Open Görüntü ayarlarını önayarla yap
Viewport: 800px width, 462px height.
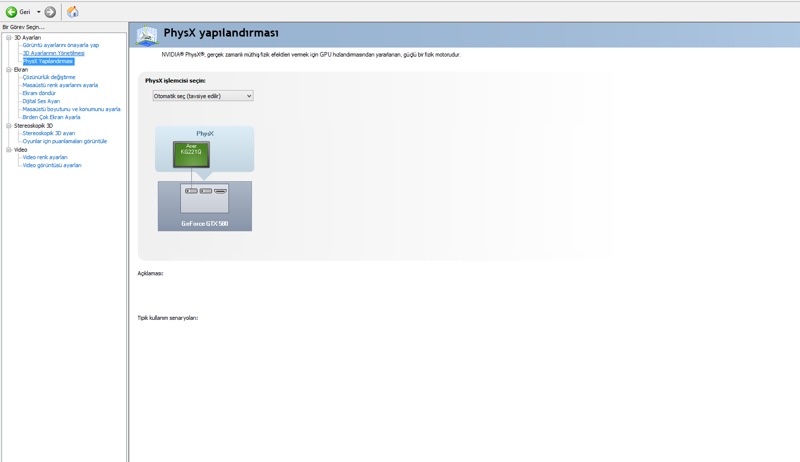point(61,45)
